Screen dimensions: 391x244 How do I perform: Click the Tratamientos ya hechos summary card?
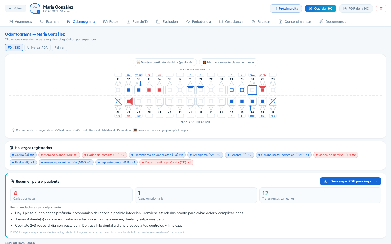pos(320,195)
